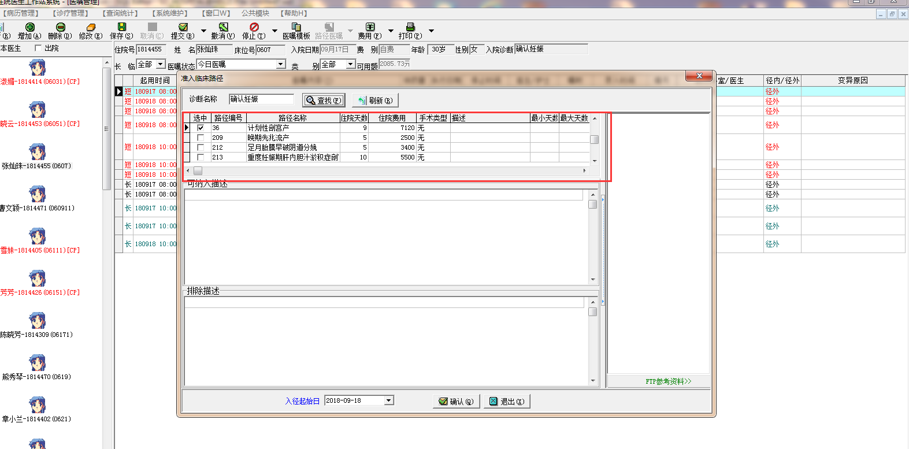This screenshot has width=909, height=449.
Task: Click the 确认(Q) confirm button
Action: tap(456, 402)
